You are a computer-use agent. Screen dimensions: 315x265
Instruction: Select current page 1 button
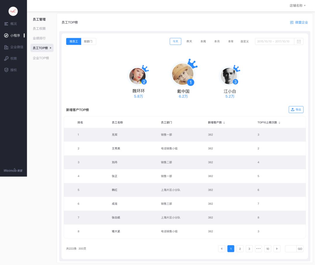[231, 249]
